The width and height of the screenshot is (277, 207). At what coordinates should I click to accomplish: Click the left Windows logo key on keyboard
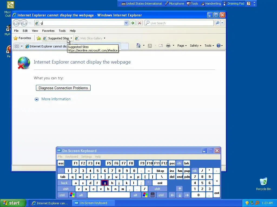click(72, 195)
